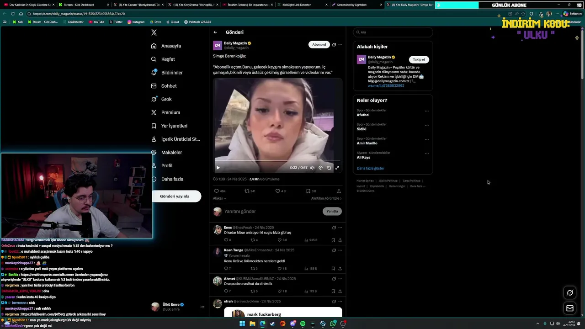Like Enes's reply

[282, 240]
